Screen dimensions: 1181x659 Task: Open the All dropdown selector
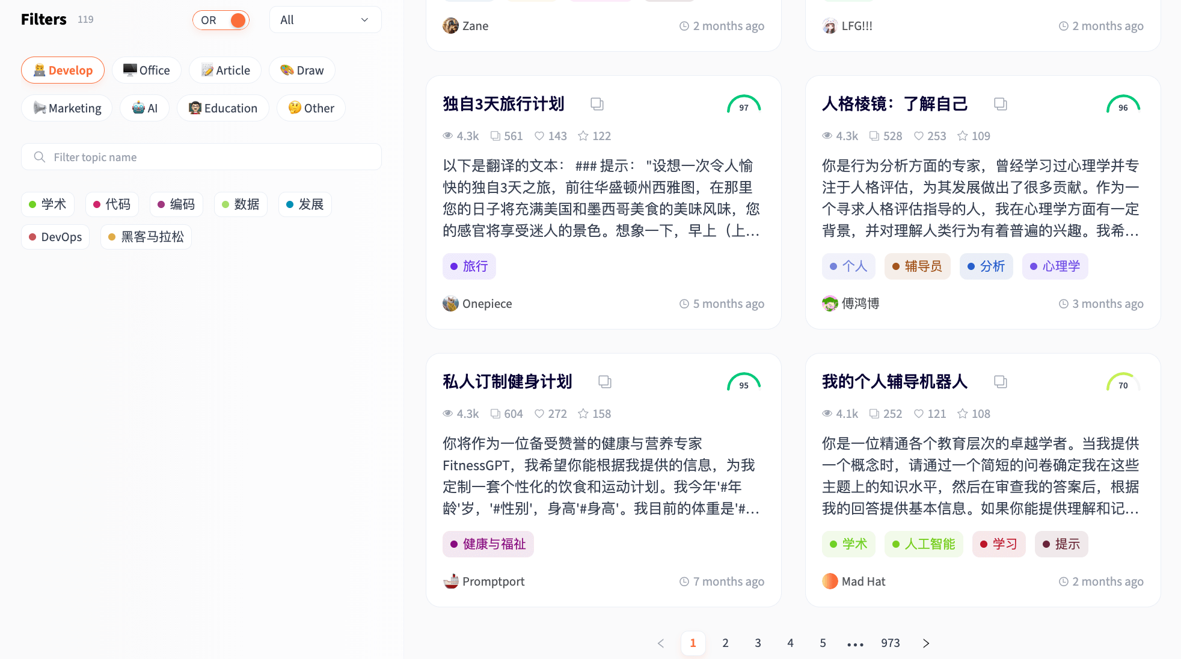[x=325, y=20]
